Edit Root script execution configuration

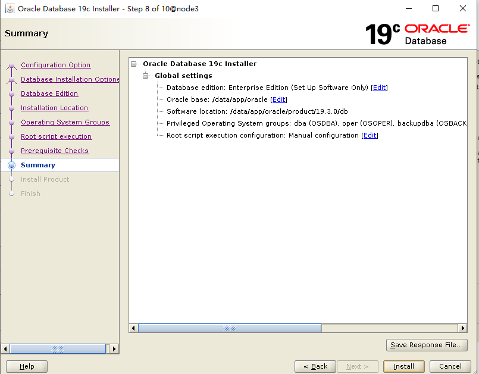tap(370, 135)
